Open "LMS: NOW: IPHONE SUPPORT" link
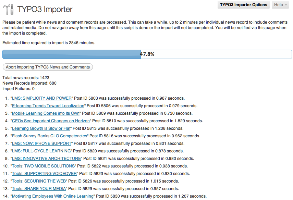Viewport: 293px width, 200px height. [41, 143]
